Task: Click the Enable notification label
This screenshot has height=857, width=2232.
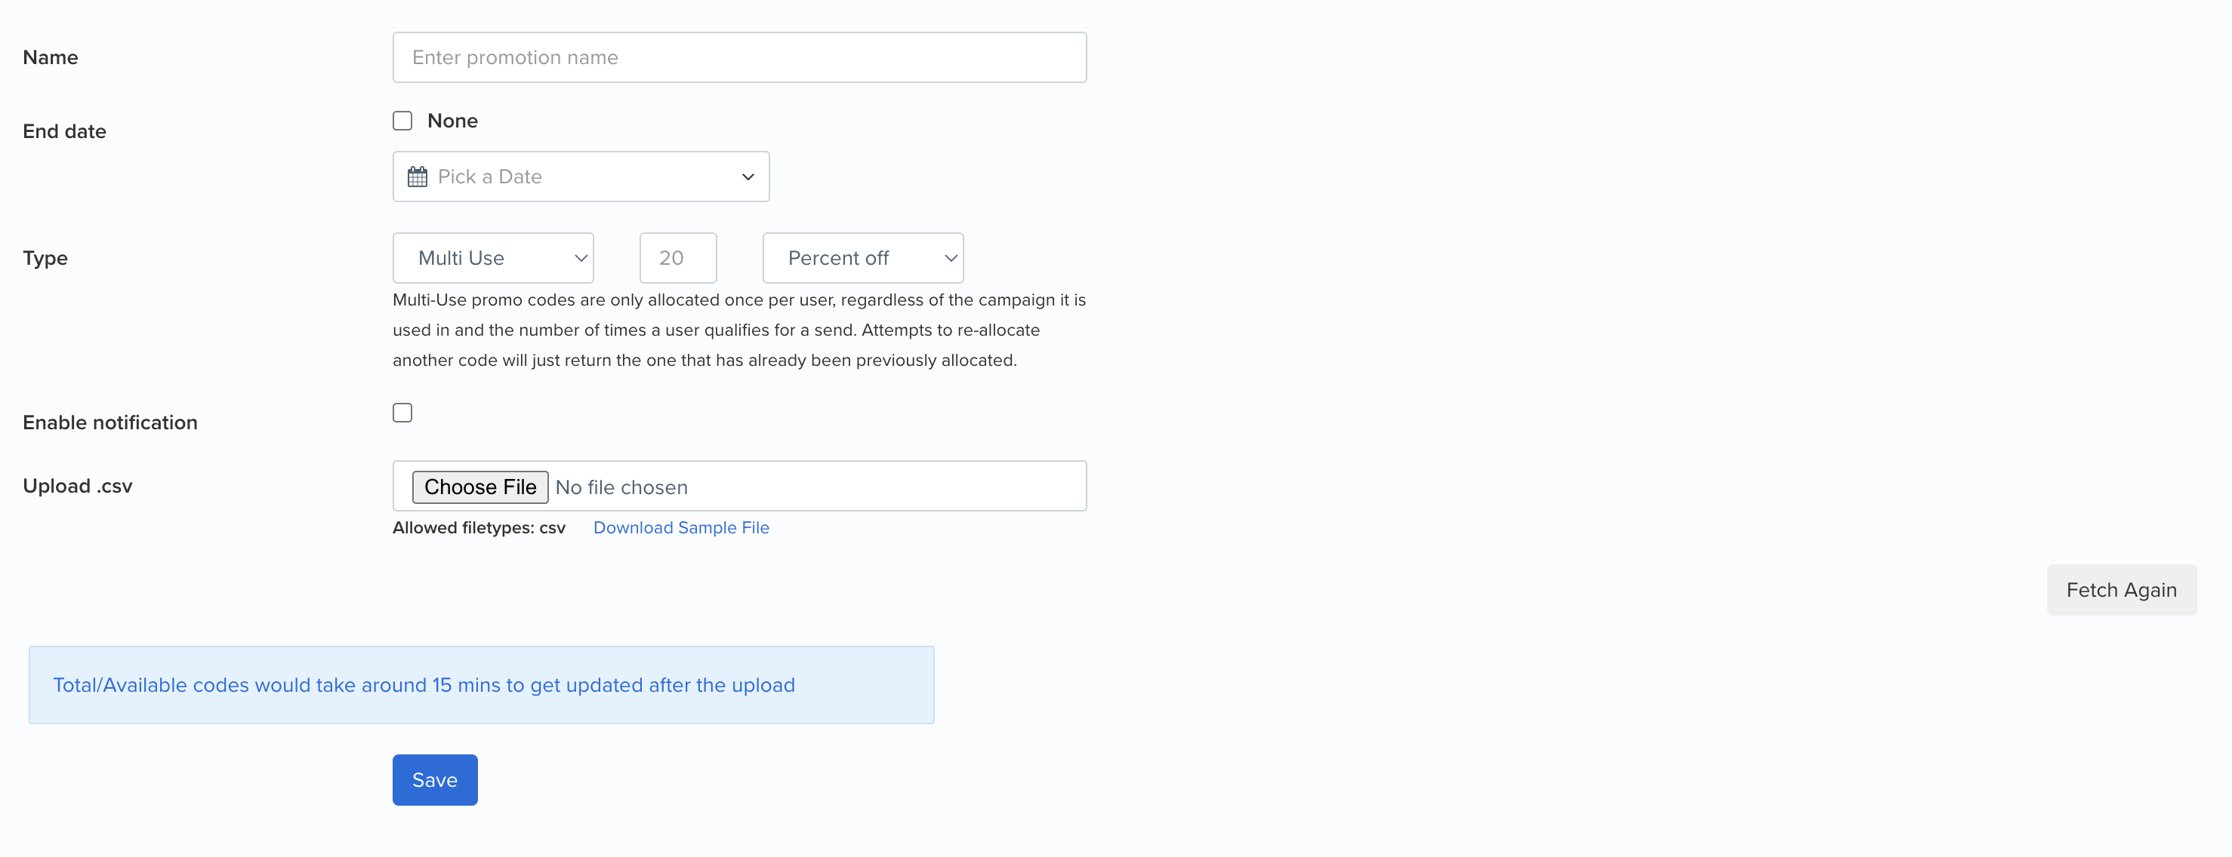Action: click(110, 422)
